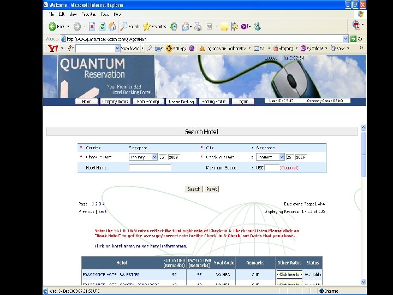The image size is (393, 295).
Task: Click the Yahoo! logo icon
Action: pos(52,48)
